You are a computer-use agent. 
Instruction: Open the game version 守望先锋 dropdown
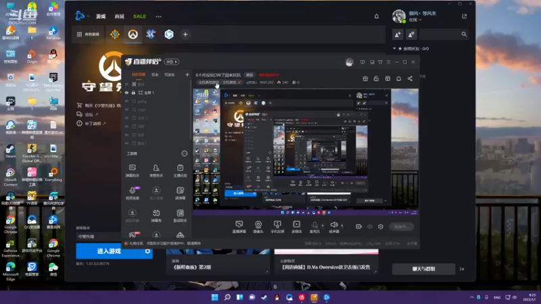(x=99, y=236)
